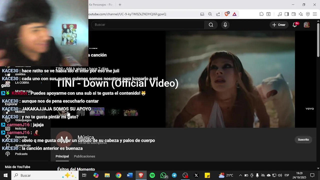Open the 21°C weather widget
320x180 pixels.
click(226, 175)
